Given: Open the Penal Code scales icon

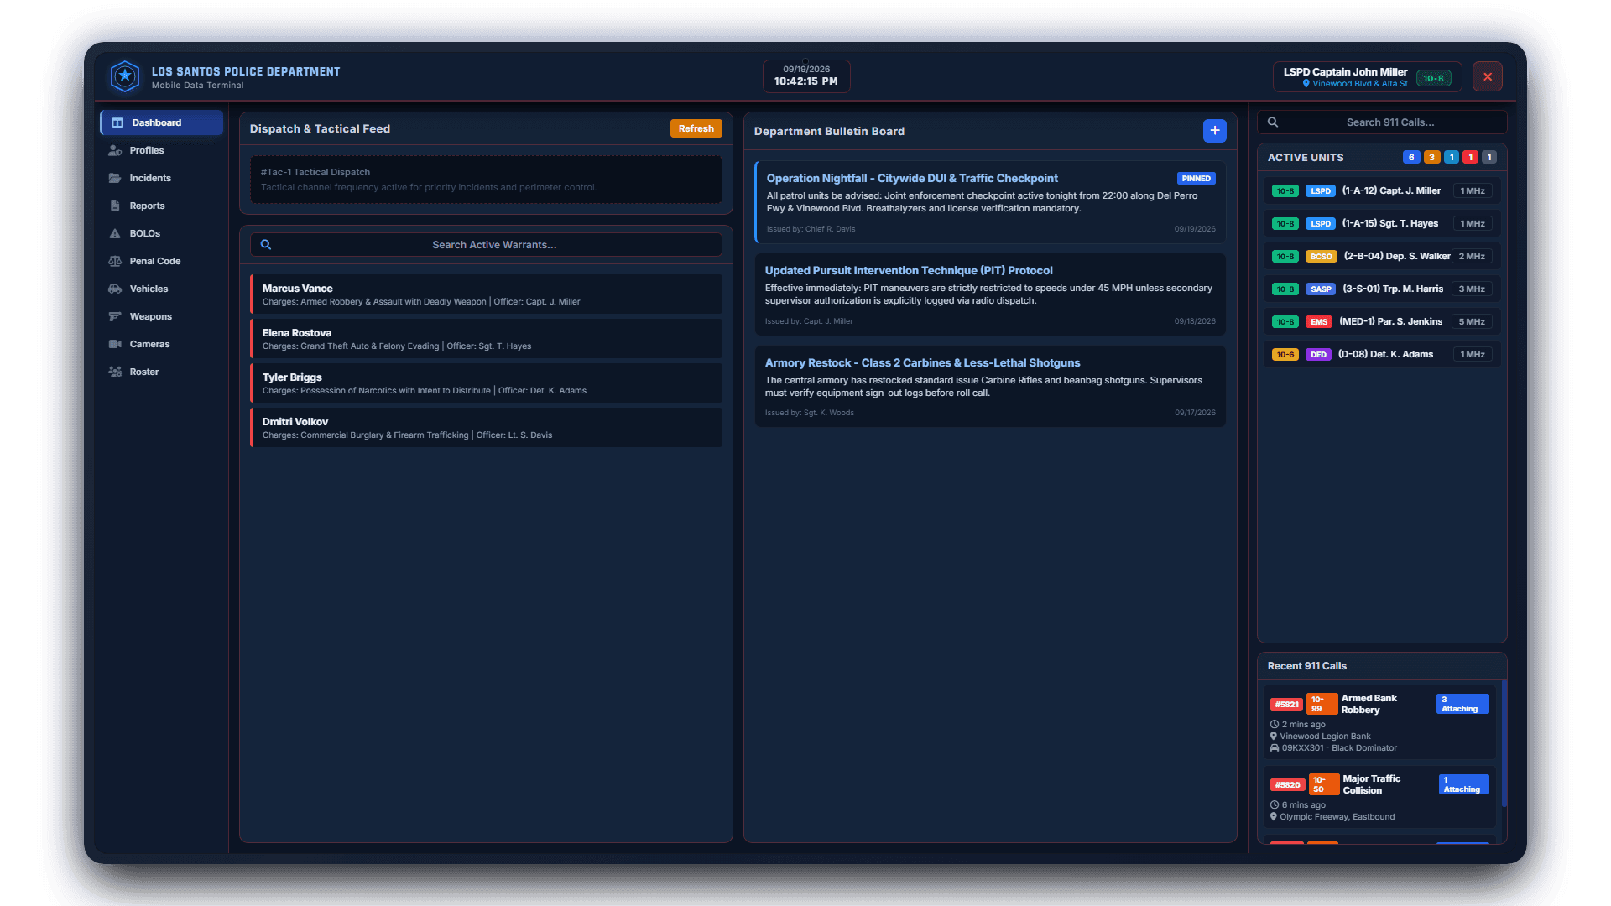Looking at the screenshot, I should pos(115,261).
